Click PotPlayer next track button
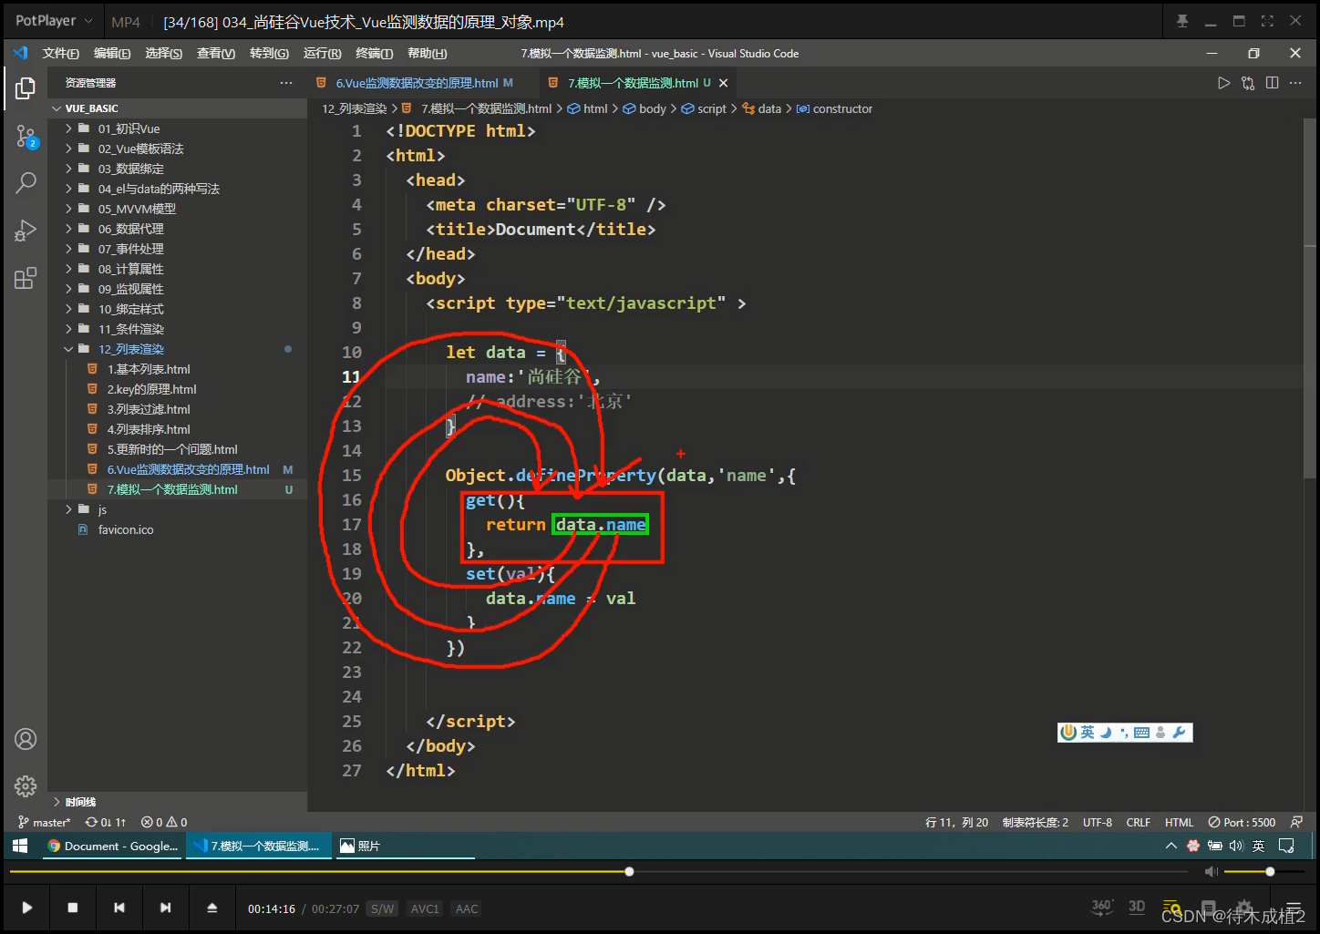 pos(165,908)
